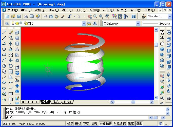Viewport: 173px width, 127px height.
Task: Click Gouraud shaded blue cube icon
Action: pyautogui.click(x=162, y=49)
